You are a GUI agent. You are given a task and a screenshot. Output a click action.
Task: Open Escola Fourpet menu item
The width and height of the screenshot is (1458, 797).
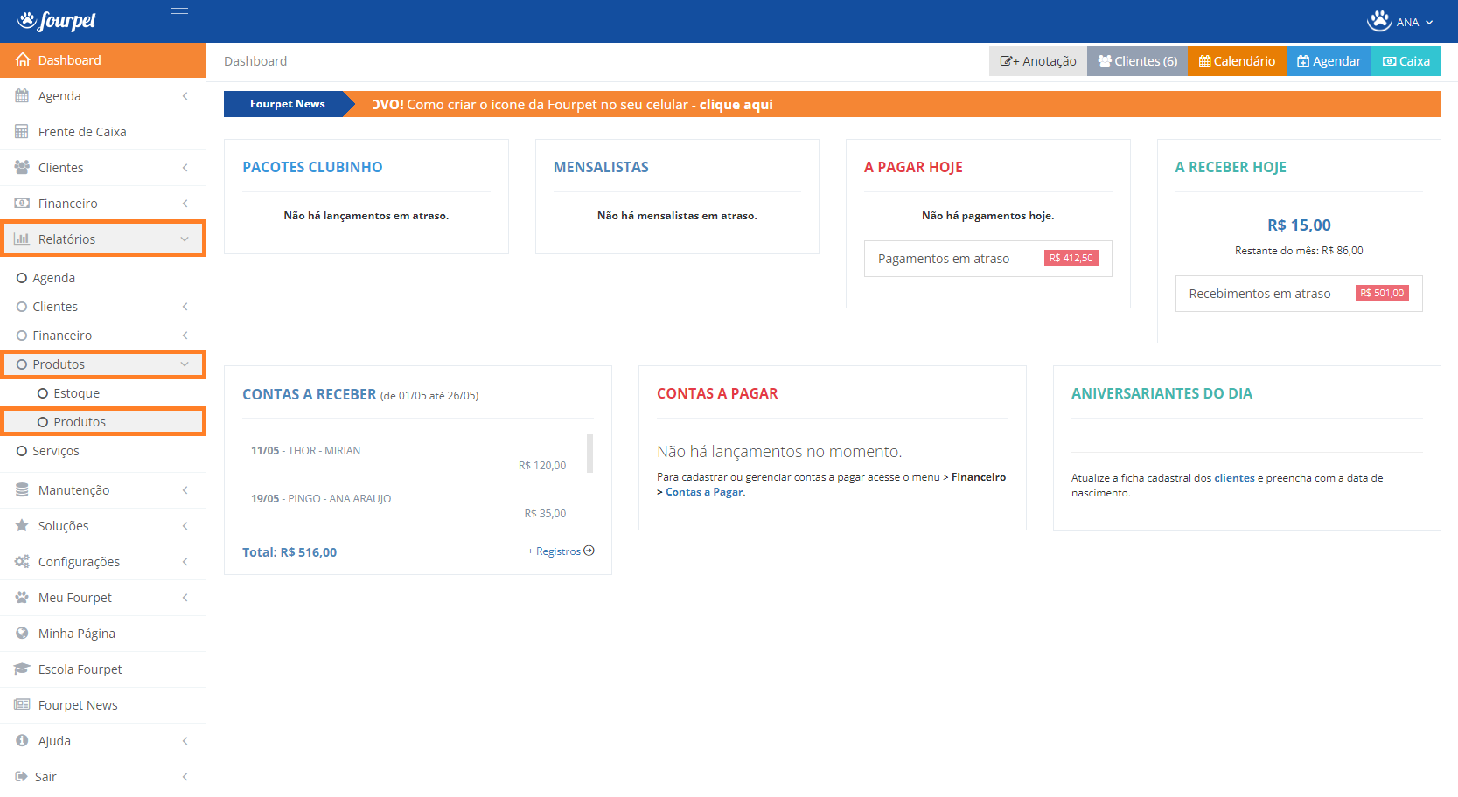pos(102,669)
